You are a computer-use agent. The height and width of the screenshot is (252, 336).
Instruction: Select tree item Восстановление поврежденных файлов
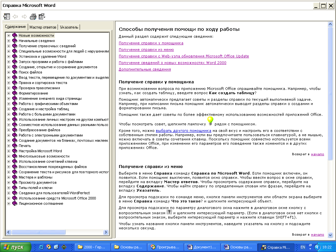tap(53, 167)
